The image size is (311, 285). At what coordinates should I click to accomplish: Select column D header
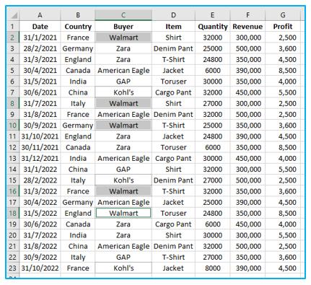point(173,15)
